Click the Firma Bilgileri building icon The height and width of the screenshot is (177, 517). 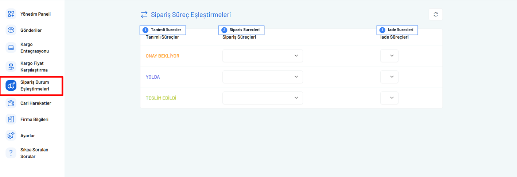click(x=11, y=119)
